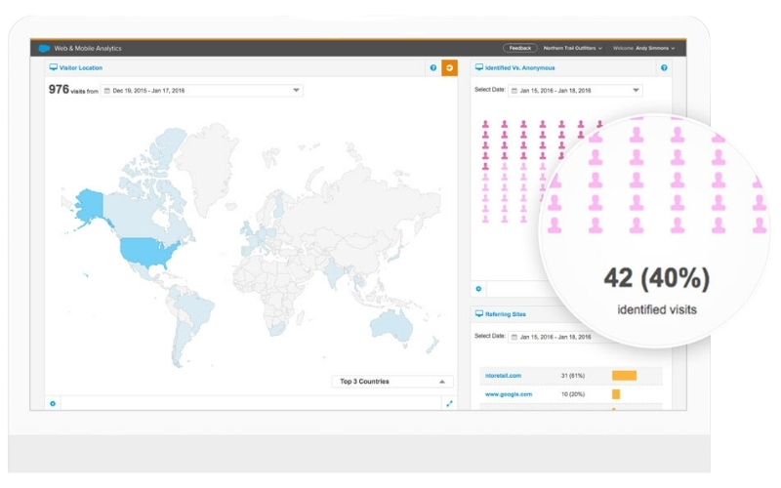Open help for Visitor Location panel
This screenshot has height=488, width=781.
click(x=433, y=68)
